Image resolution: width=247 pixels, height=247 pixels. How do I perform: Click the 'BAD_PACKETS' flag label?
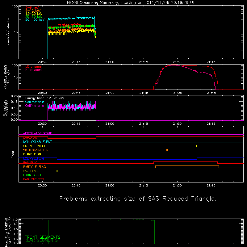[34, 179]
